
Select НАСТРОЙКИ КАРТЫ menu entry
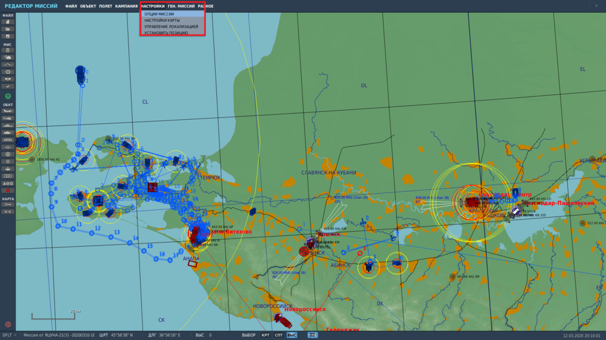[172, 20]
